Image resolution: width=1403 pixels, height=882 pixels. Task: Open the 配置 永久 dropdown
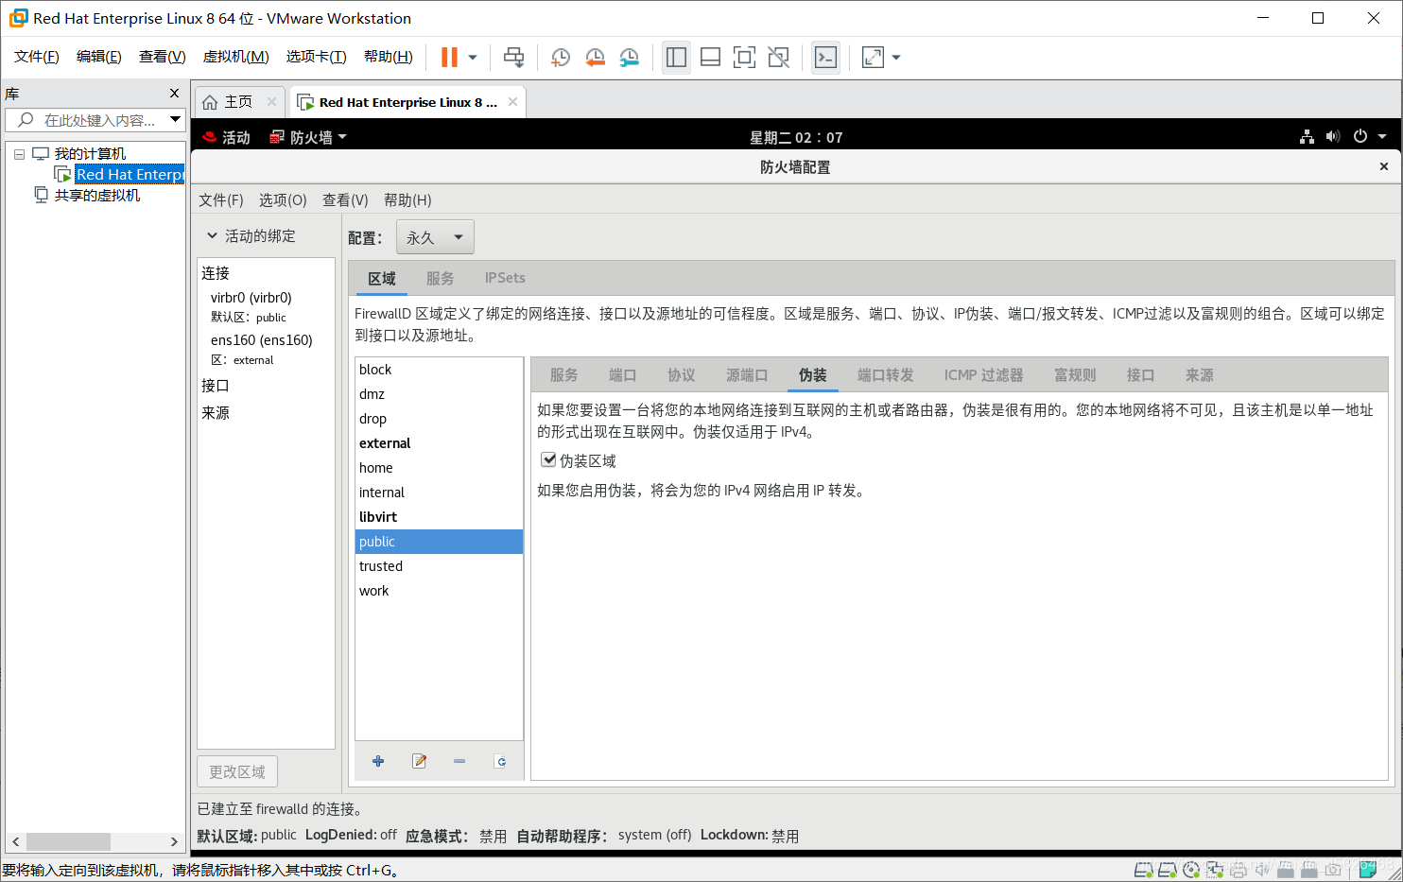coord(435,237)
